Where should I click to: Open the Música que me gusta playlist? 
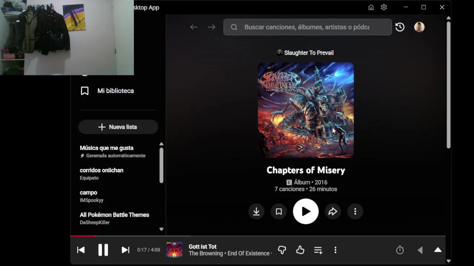(x=107, y=148)
